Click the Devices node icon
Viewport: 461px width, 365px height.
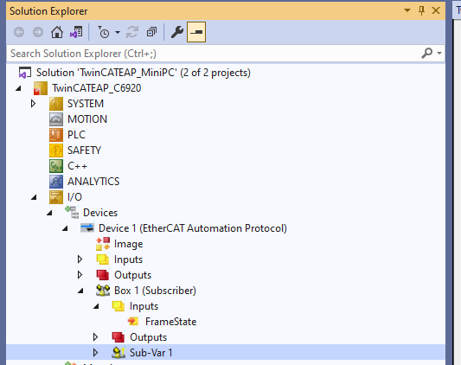72,213
